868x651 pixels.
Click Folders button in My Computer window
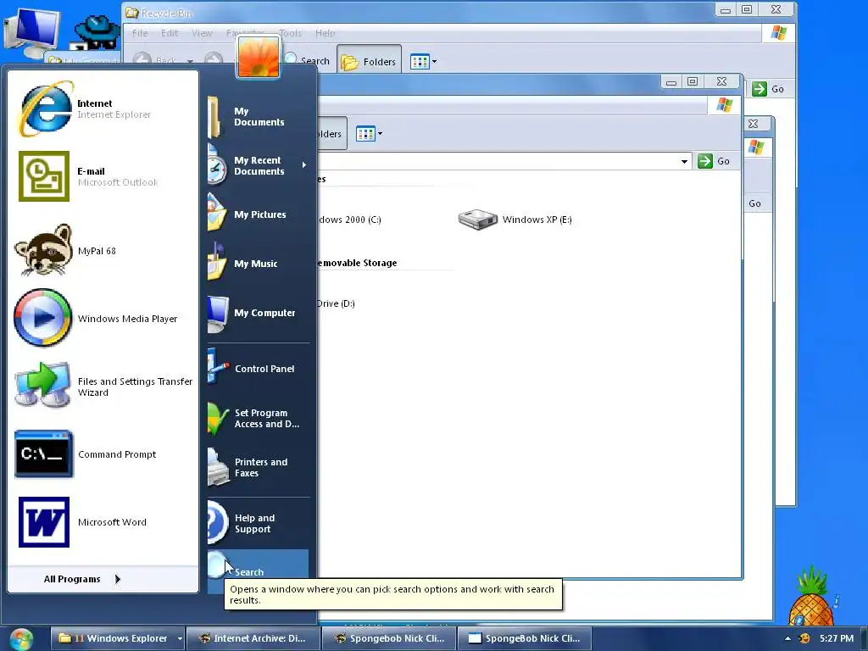point(331,133)
